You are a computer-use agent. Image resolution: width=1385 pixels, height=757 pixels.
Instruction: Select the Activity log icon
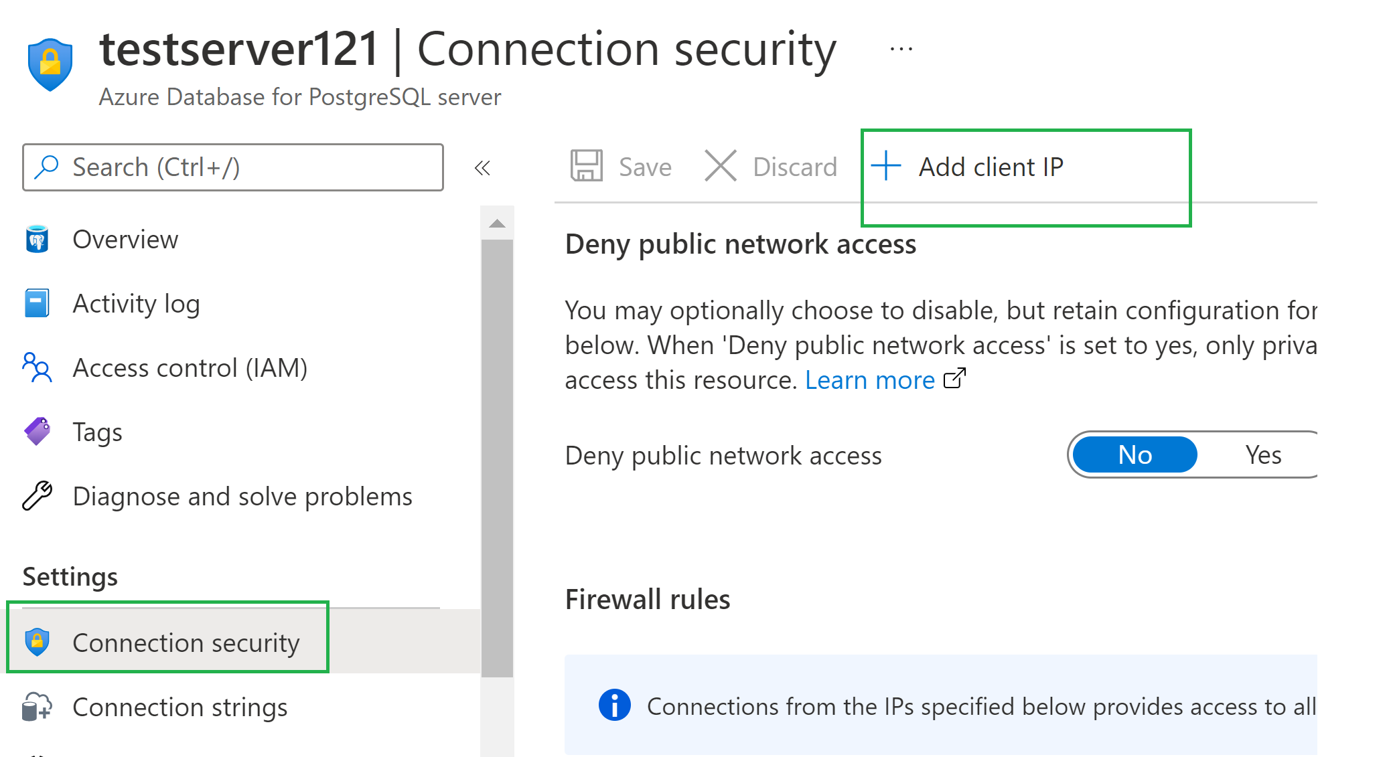pyautogui.click(x=38, y=303)
